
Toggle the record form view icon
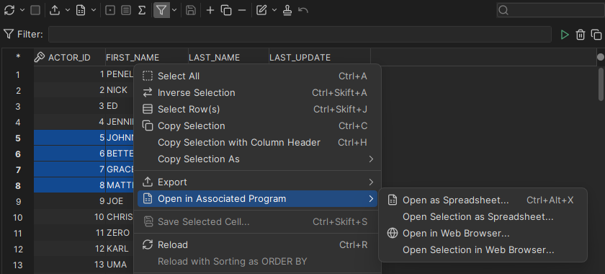[x=126, y=10]
